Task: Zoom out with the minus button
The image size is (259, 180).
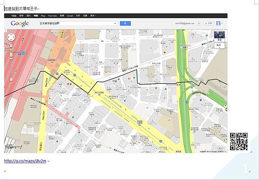Action: point(11,79)
